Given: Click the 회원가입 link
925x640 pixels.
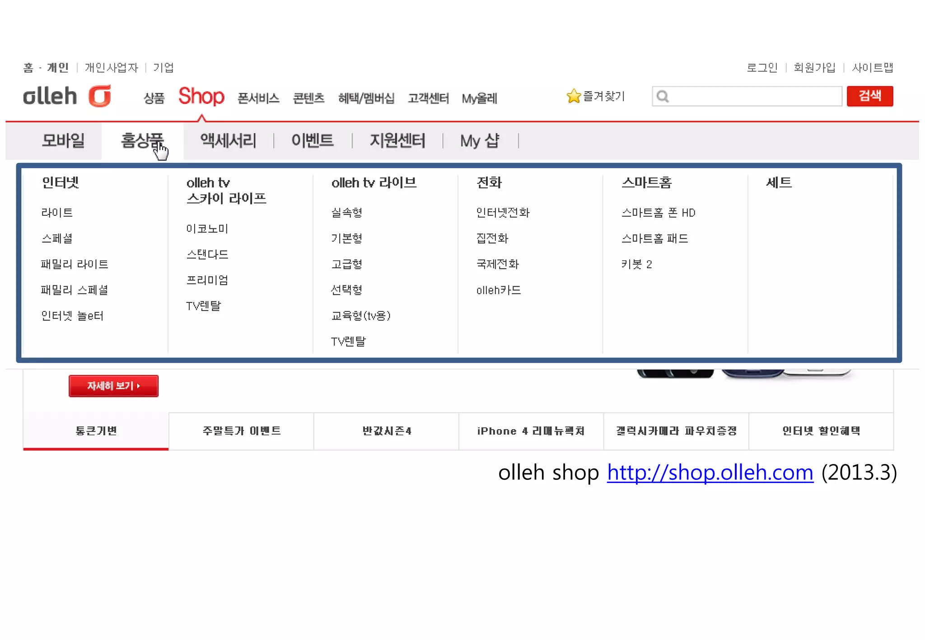Looking at the screenshot, I should pos(815,68).
